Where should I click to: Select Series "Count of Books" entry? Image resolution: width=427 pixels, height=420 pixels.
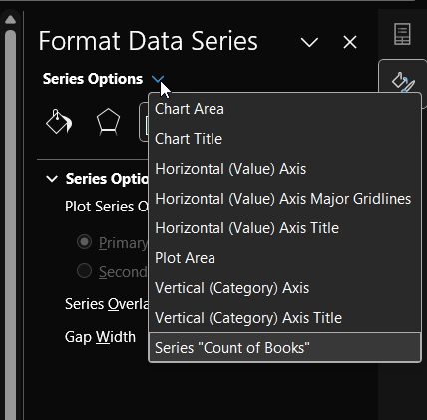click(284, 348)
